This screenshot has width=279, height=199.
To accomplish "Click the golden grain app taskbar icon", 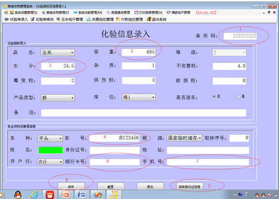I will (114, 194).
